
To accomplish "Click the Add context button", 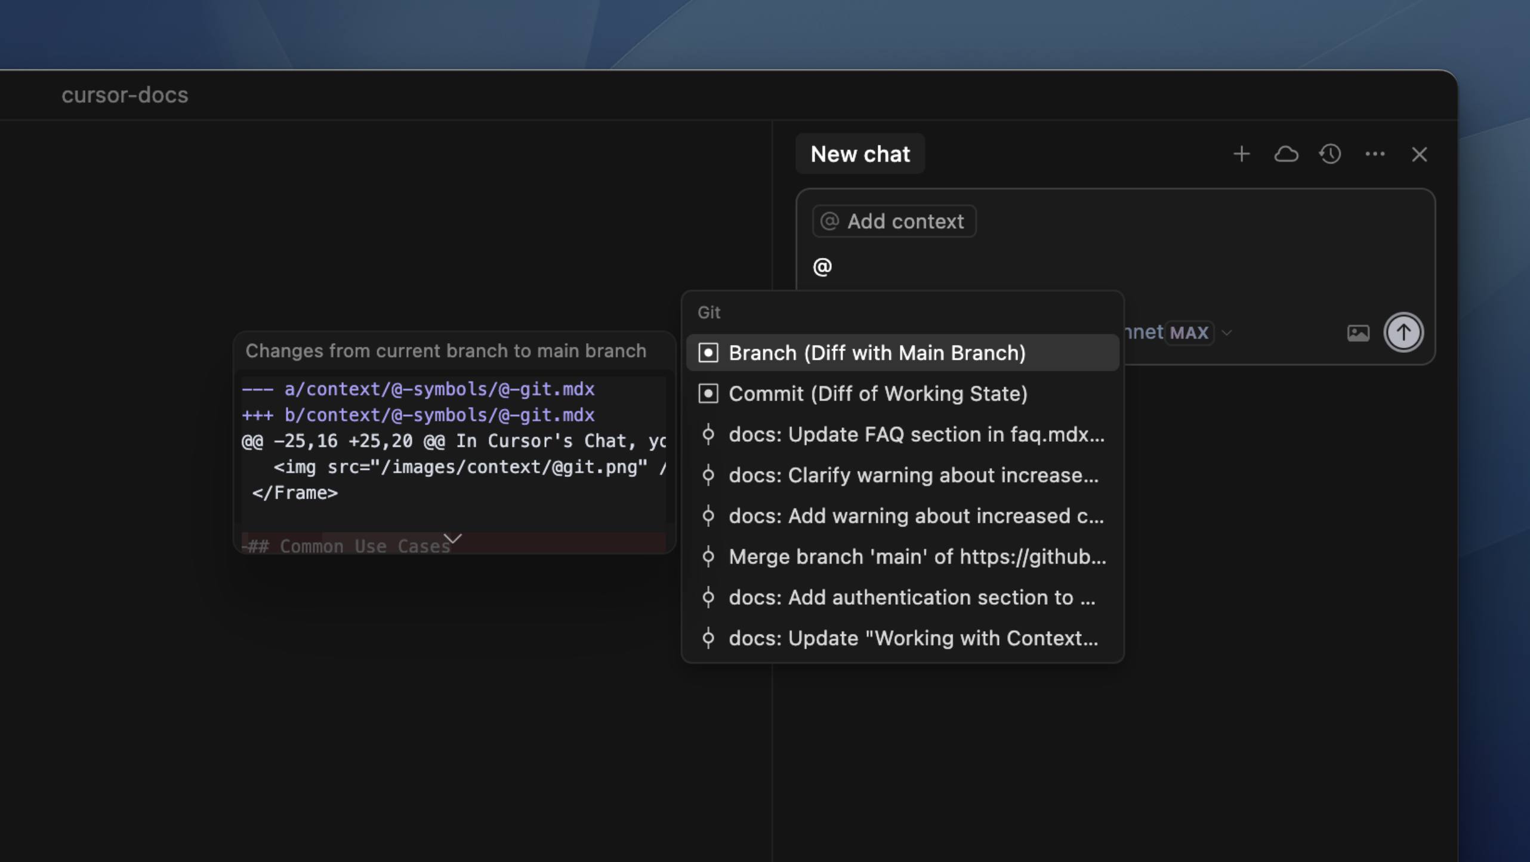I will pos(894,221).
